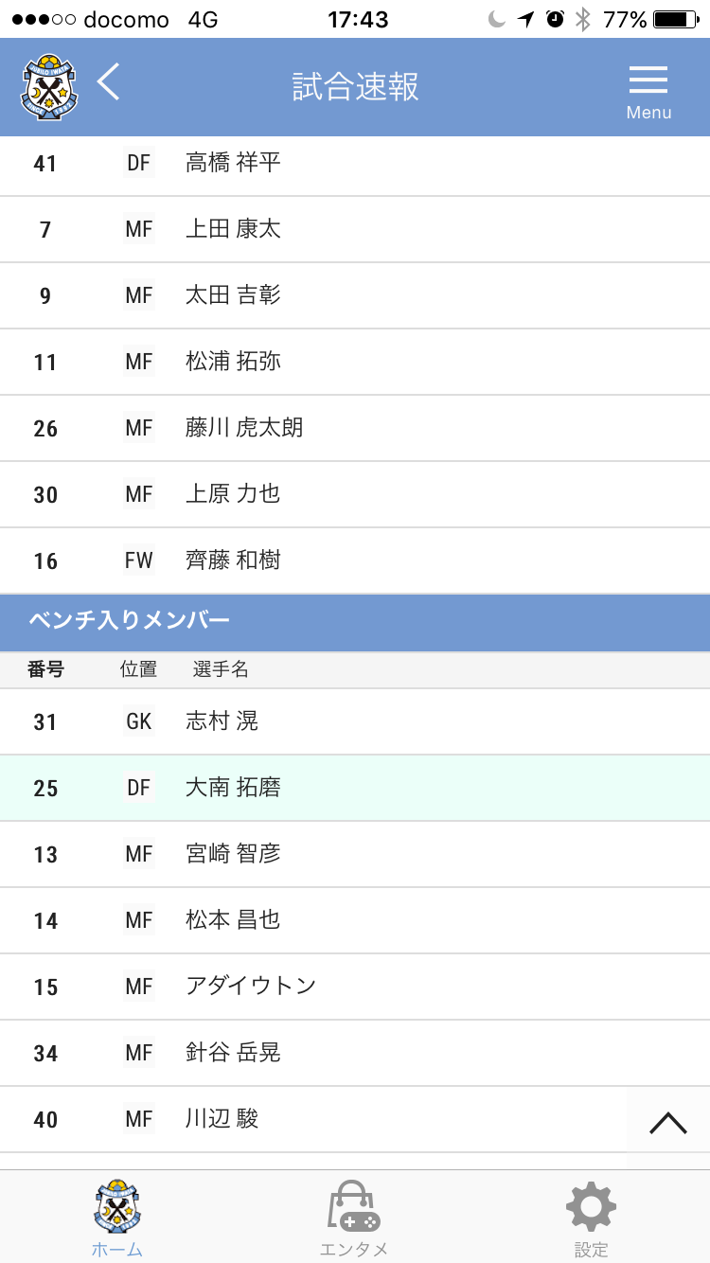Select player row 大南 拓磨
The width and height of the screenshot is (710, 1263).
coord(355,788)
